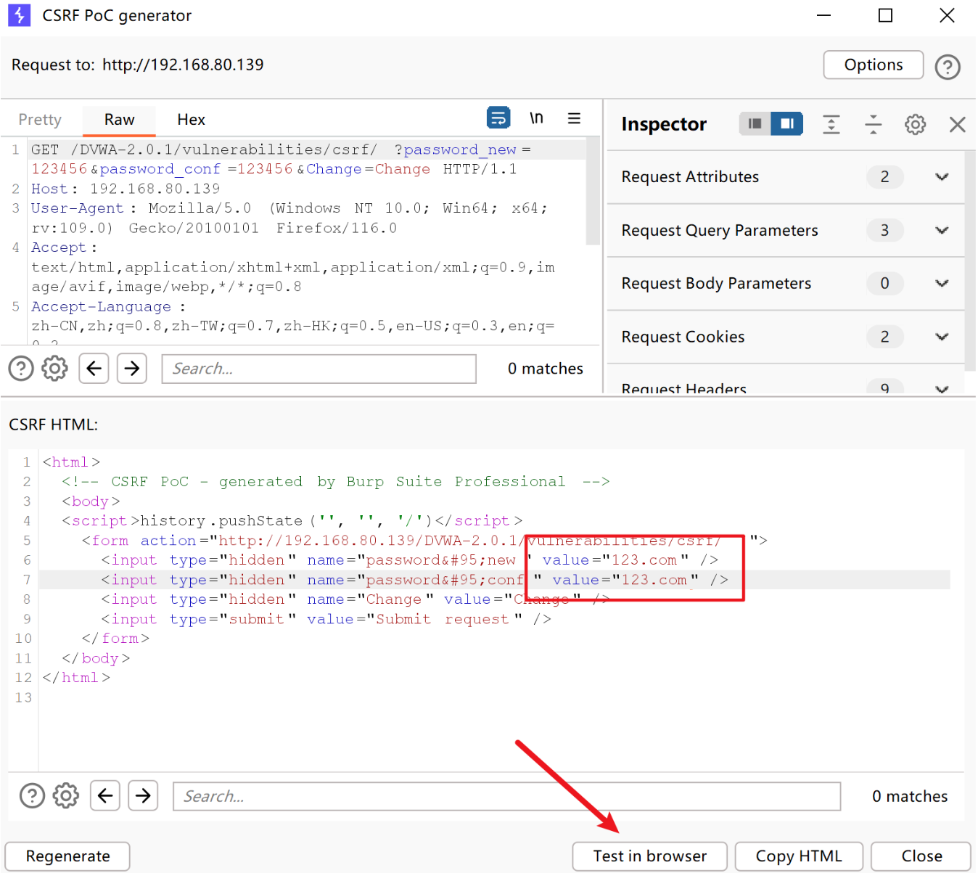Click the Burp Suite lightning logo icon

19,15
